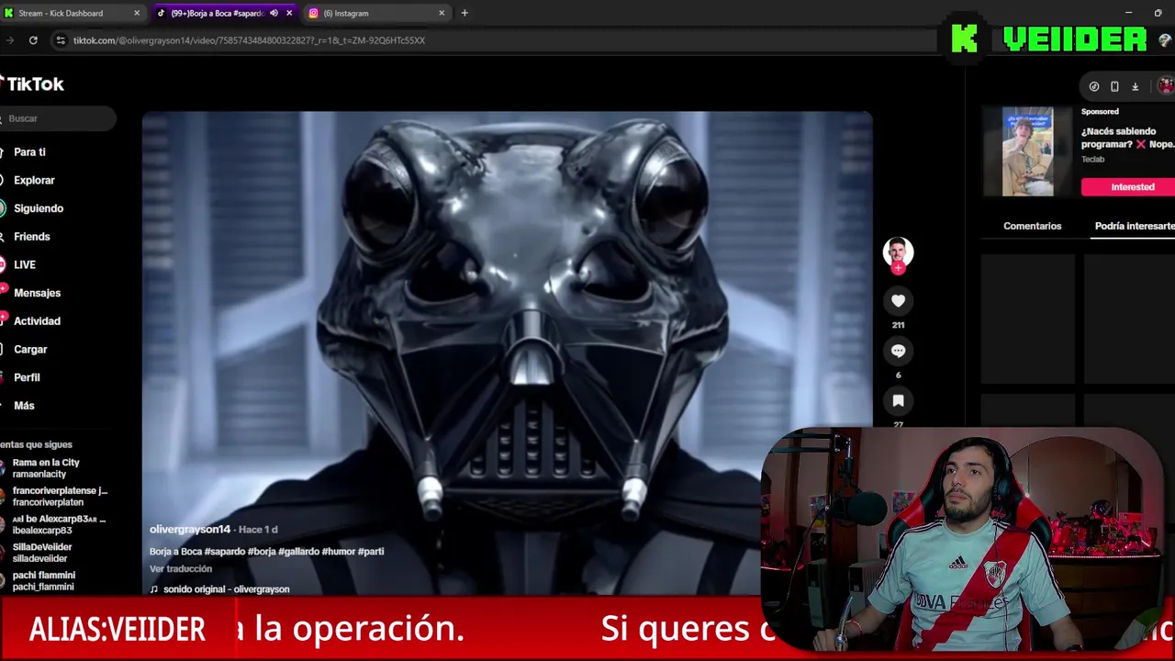Click the Buscar search field

pyautogui.click(x=57, y=118)
